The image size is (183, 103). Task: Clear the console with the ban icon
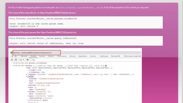click(16, 60)
